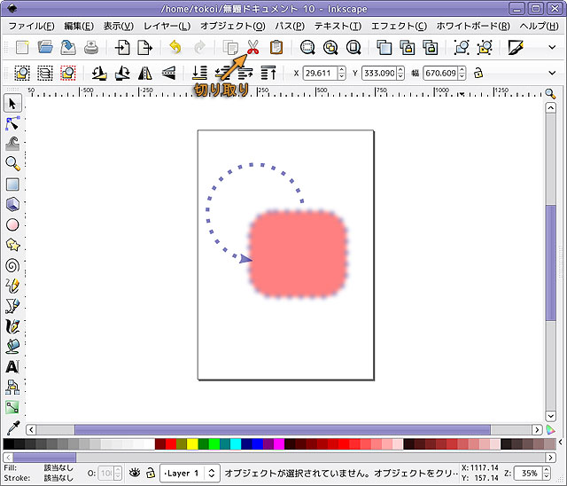The image size is (567, 486).
Task: Click the Print icon in toolbar
Action: point(91,47)
